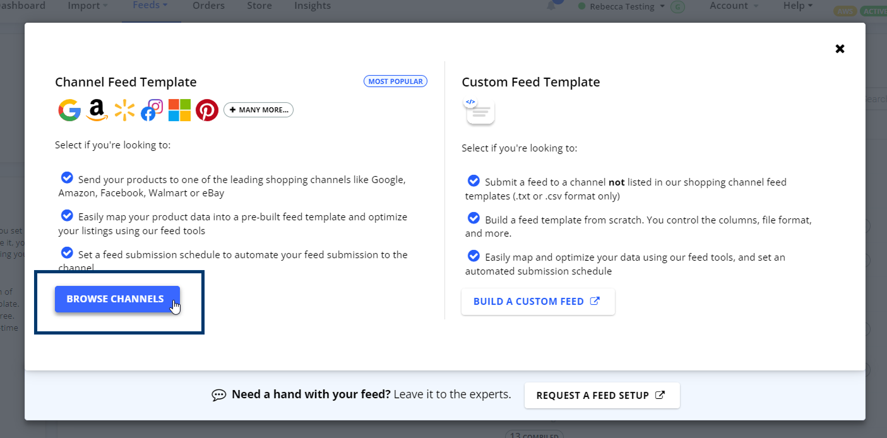
Task: Click REQUEST A FEED SETUP button
Action: [x=602, y=395]
